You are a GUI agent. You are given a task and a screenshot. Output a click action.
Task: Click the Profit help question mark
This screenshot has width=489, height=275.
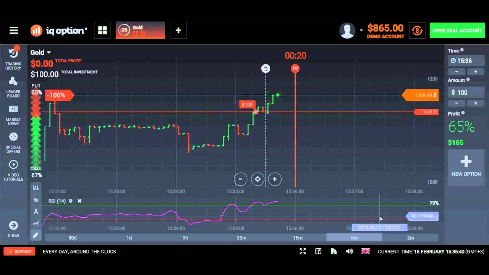(x=463, y=113)
